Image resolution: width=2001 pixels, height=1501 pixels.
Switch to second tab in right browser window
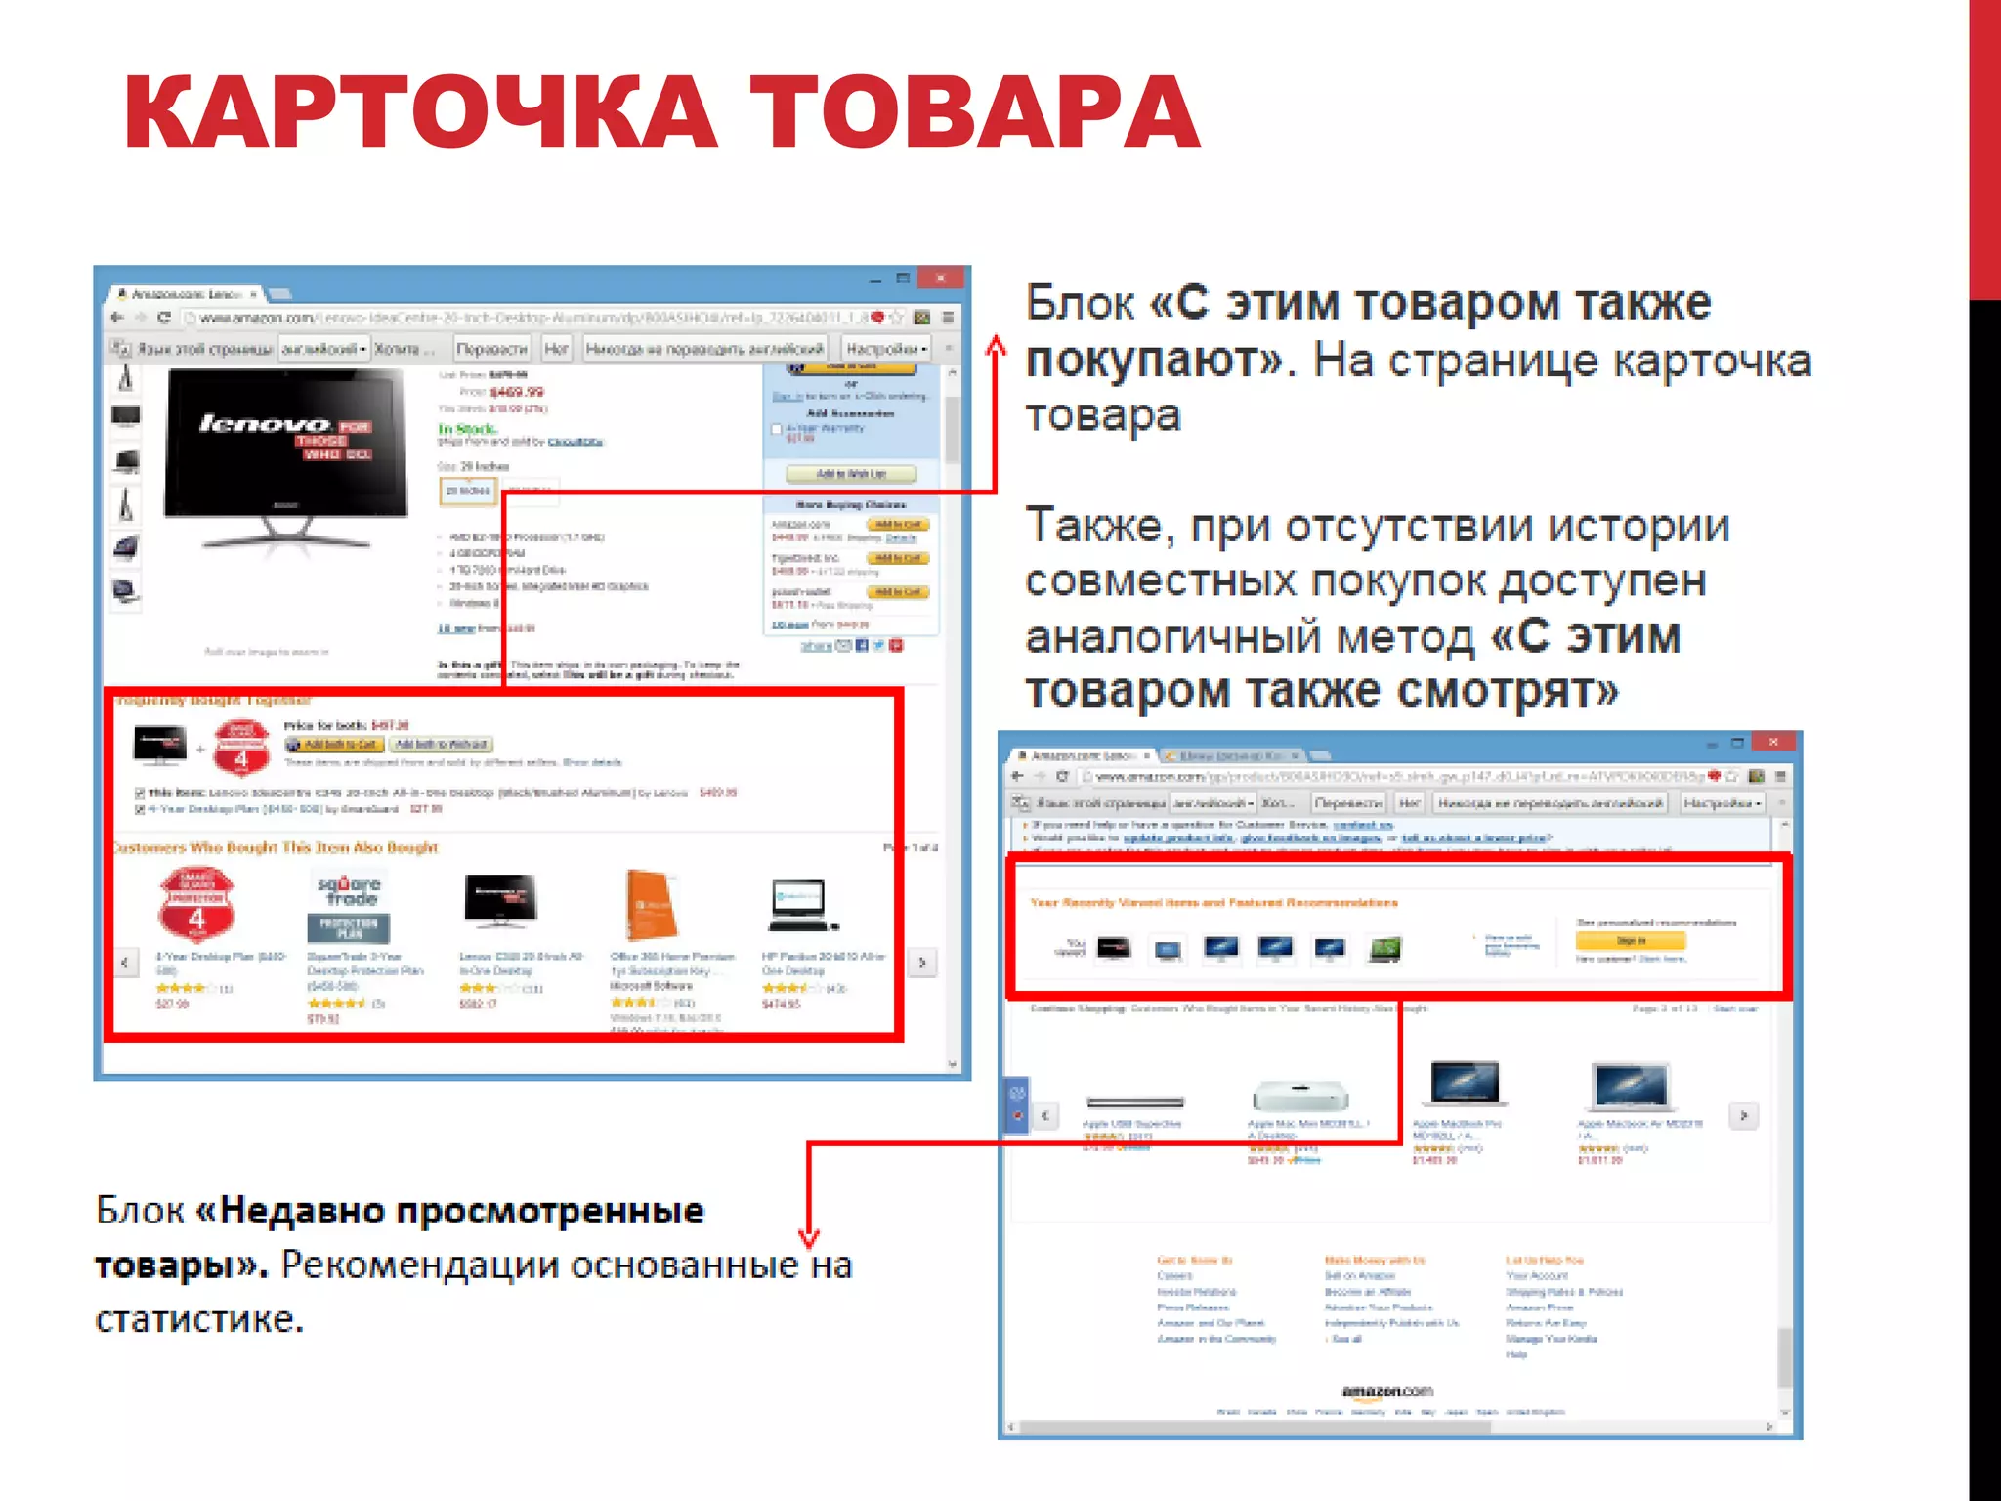pyautogui.click(x=1232, y=755)
